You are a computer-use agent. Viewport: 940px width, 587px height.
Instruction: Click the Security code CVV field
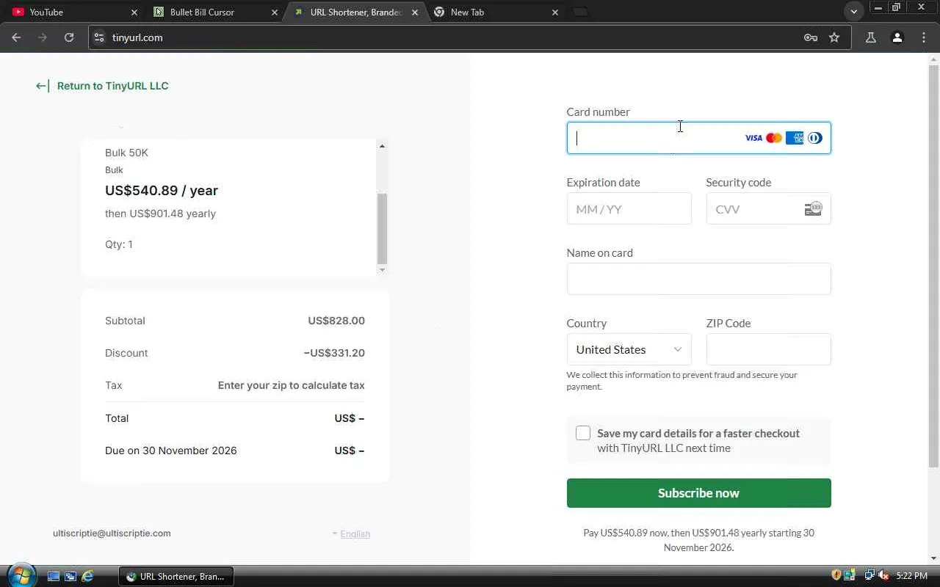(x=768, y=209)
